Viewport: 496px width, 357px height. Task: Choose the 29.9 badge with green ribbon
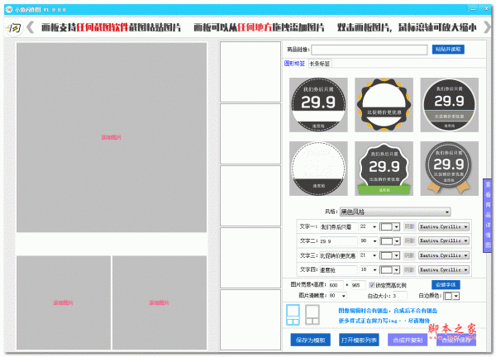pyautogui.click(x=384, y=169)
